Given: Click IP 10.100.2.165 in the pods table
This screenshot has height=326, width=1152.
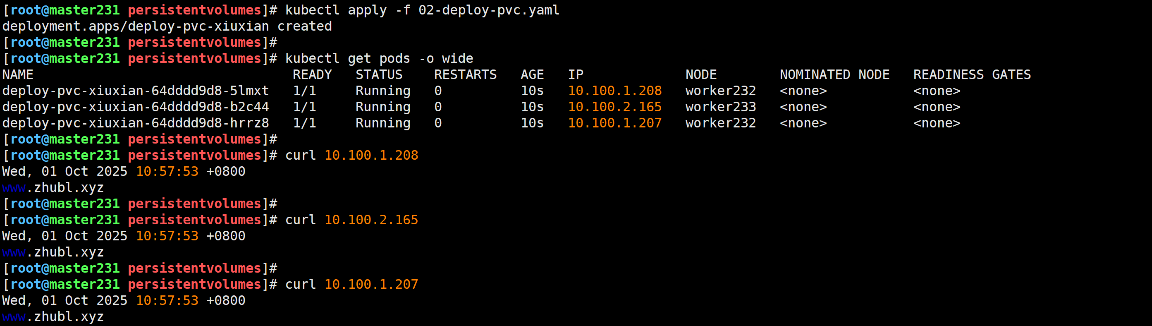Looking at the screenshot, I should tap(615, 107).
